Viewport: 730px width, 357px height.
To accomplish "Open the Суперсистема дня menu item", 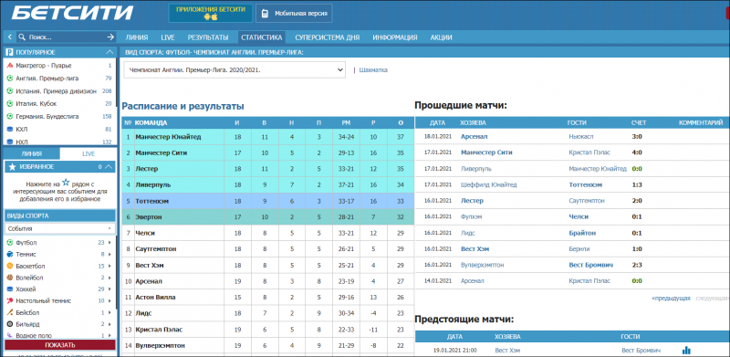I will click(x=328, y=37).
